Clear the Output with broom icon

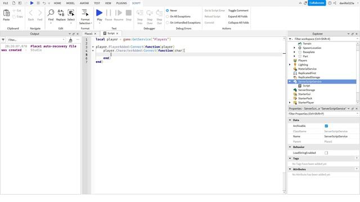[70, 40]
